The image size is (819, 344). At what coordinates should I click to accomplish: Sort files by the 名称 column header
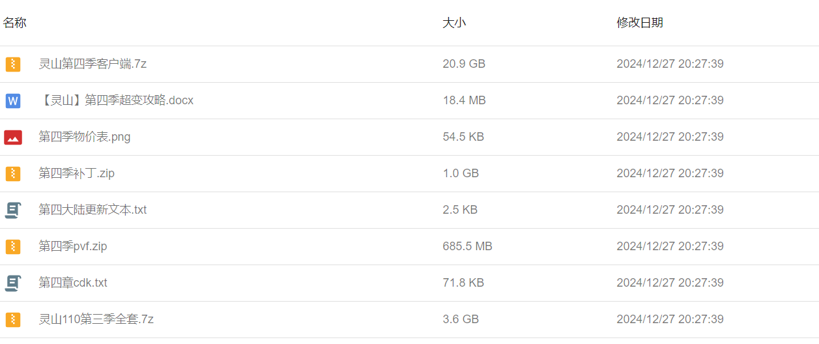coord(15,23)
